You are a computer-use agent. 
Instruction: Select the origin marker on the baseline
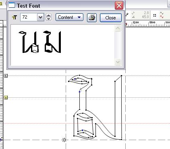(64, 140)
